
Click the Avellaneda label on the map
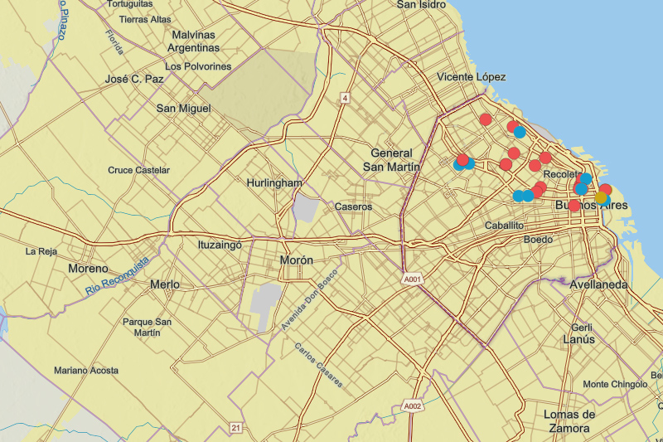(x=599, y=284)
